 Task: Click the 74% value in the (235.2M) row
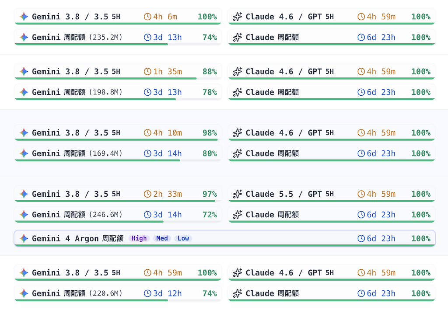tap(210, 38)
